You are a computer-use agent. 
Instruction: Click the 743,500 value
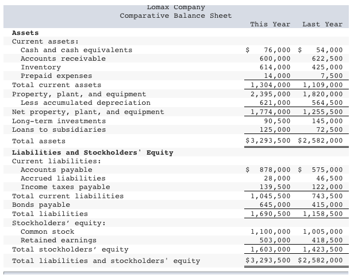click(328, 196)
